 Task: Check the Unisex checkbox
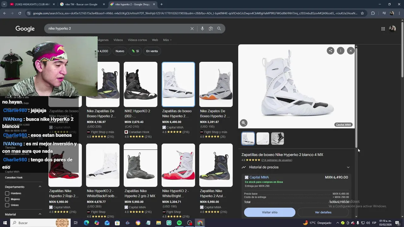click(x=7, y=205)
